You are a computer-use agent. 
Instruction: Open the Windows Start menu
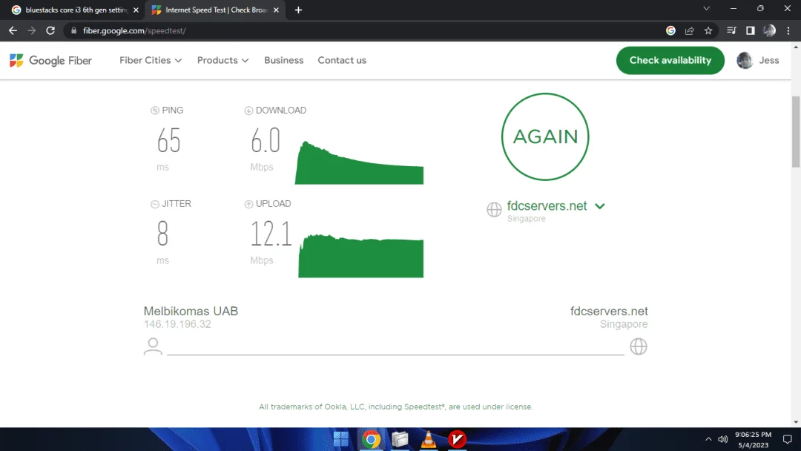[x=340, y=438]
